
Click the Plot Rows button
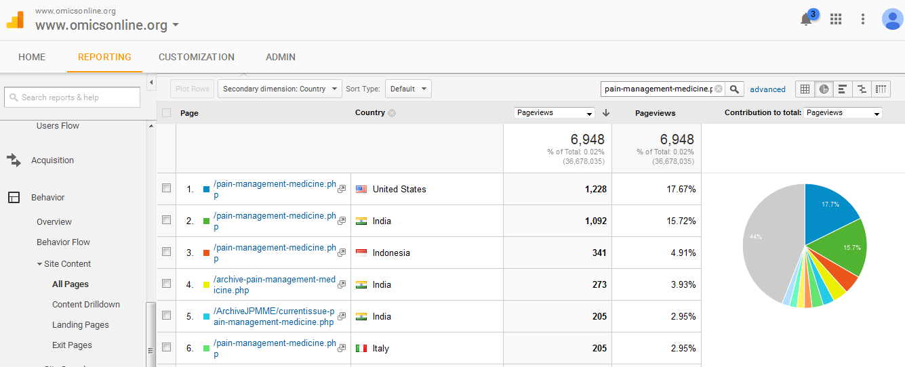click(193, 89)
